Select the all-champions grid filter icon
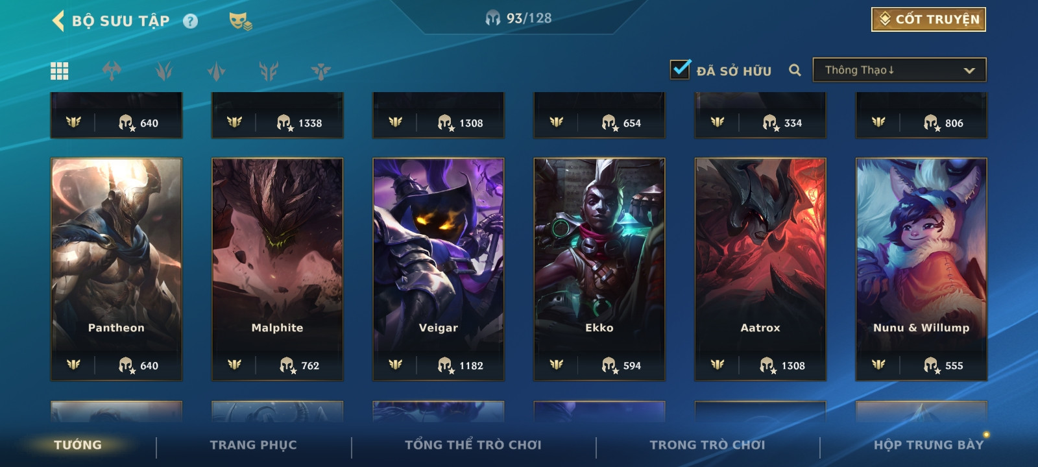 60,71
